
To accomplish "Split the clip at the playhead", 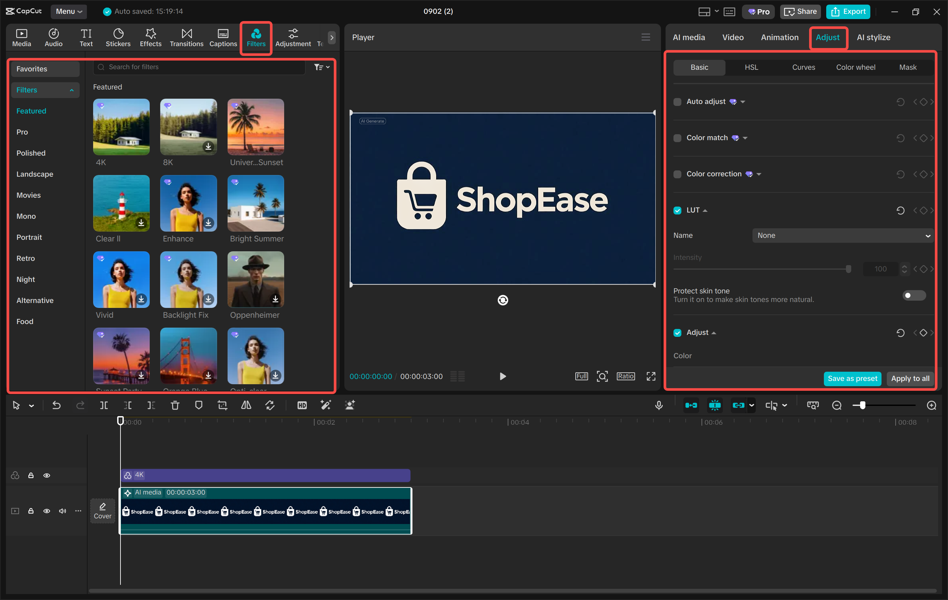I will tap(104, 405).
